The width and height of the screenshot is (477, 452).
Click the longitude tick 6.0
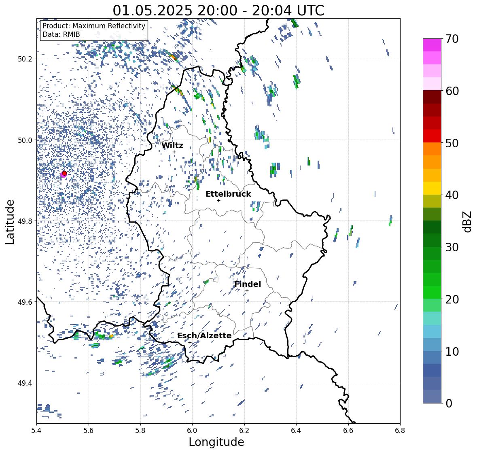pos(192,430)
